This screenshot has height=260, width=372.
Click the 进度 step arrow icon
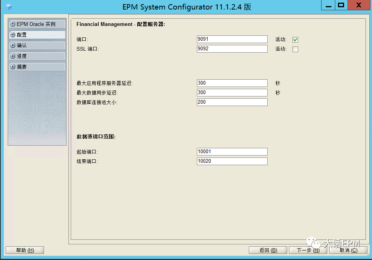[x=13, y=56]
